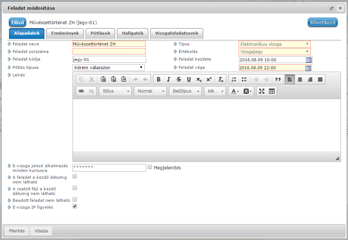Open the Normál paragraph format dropdown
Screen dimensions: 348x240
coord(150,91)
